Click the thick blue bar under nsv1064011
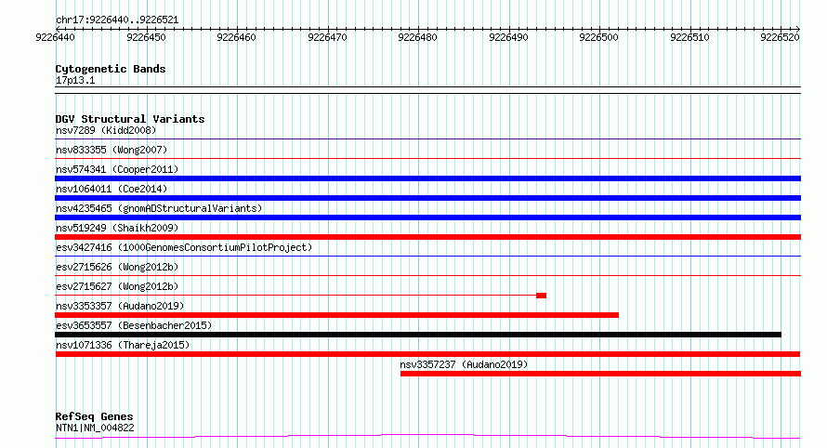 [x=427, y=198]
